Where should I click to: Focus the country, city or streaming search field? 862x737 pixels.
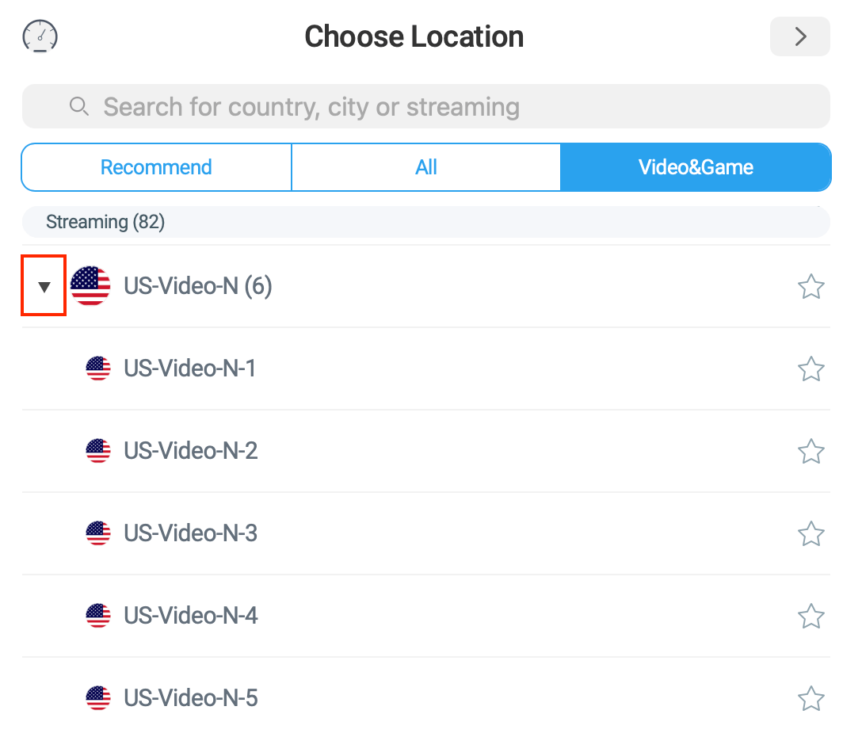(x=426, y=106)
